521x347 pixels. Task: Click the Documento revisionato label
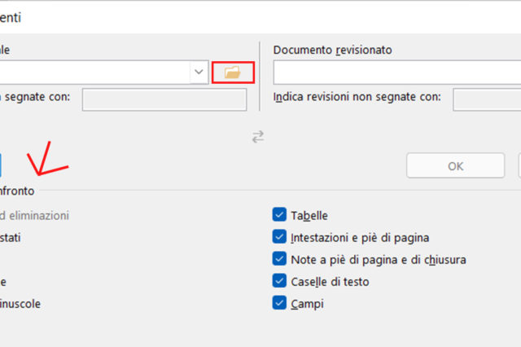coord(332,50)
